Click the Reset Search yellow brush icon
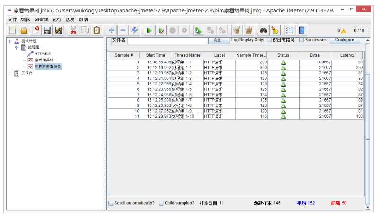The image size is (379, 219). click(x=275, y=30)
